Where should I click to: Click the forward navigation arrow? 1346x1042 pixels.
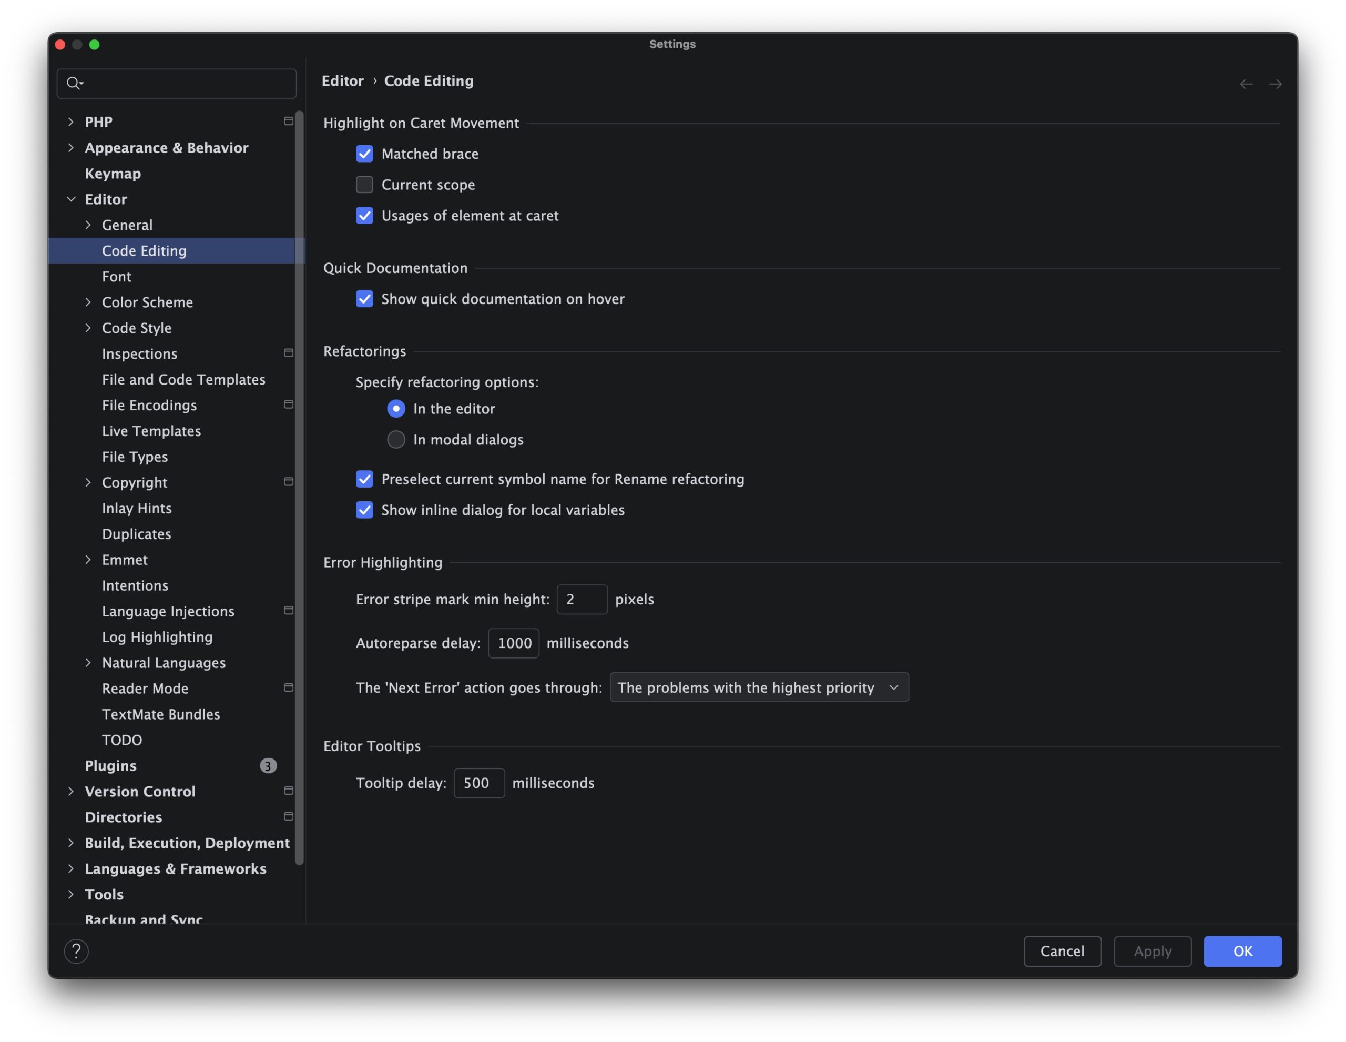(1274, 84)
